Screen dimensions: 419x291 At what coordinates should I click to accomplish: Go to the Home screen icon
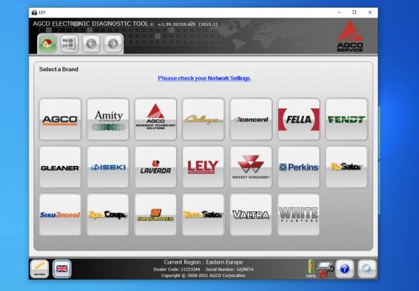[x=47, y=43]
